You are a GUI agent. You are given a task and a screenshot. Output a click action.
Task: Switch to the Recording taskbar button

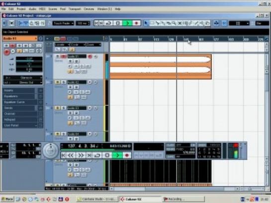183,199
